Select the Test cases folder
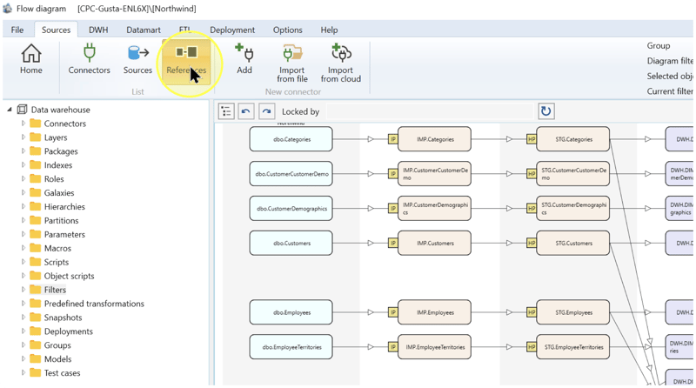This screenshot has width=696, height=388. coord(62,373)
